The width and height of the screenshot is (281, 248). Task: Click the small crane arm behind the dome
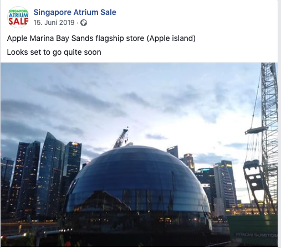pos(121,137)
